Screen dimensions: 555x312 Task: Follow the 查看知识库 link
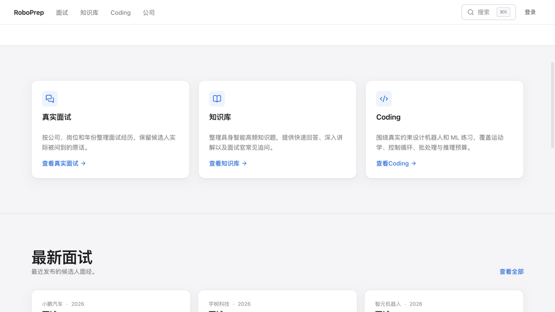pyautogui.click(x=228, y=163)
